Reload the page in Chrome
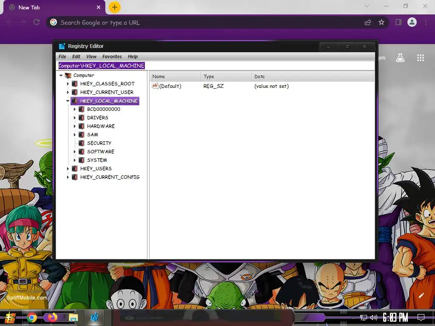435x326 pixels. tap(37, 22)
